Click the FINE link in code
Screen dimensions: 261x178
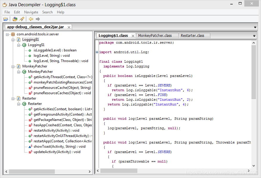(x=162, y=95)
